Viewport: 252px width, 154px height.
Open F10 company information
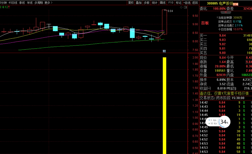point(171,3)
